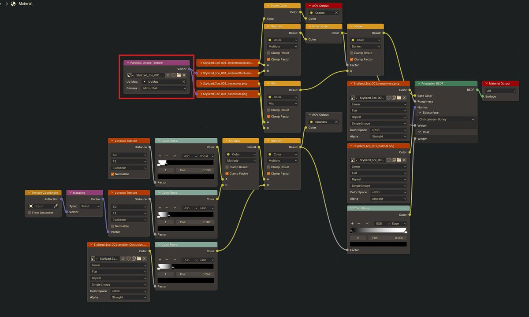Viewport: 529px width, 317px height.
Task: Remove stop in color ramp with Pos 0.000
Action: tap(359, 223)
